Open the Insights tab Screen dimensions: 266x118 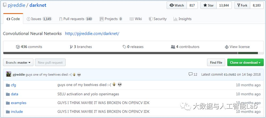[x=182, y=19]
